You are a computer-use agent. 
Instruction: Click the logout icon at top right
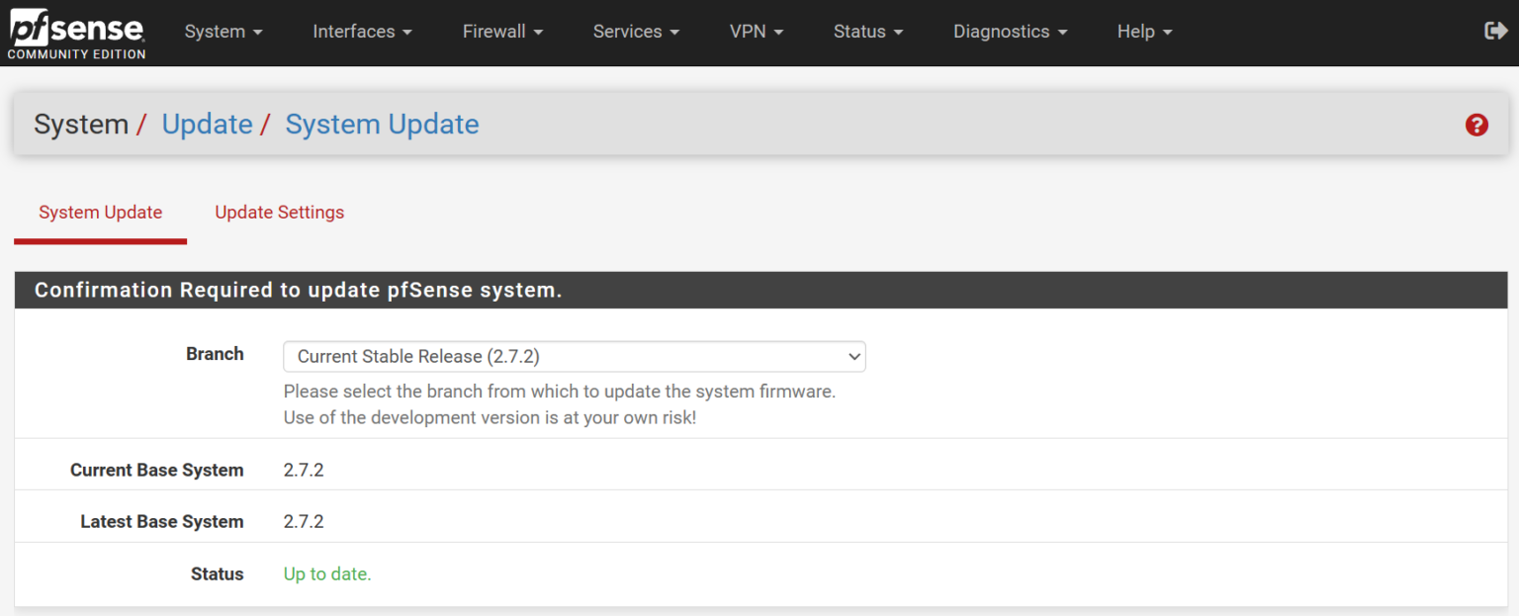pyautogui.click(x=1495, y=31)
